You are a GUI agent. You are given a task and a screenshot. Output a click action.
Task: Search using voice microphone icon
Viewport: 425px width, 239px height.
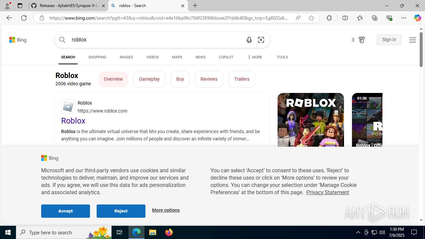[x=249, y=40]
